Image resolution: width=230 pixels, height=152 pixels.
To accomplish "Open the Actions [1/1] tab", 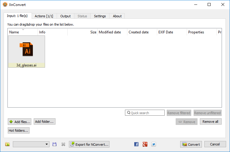I will pyautogui.click(x=44, y=16).
